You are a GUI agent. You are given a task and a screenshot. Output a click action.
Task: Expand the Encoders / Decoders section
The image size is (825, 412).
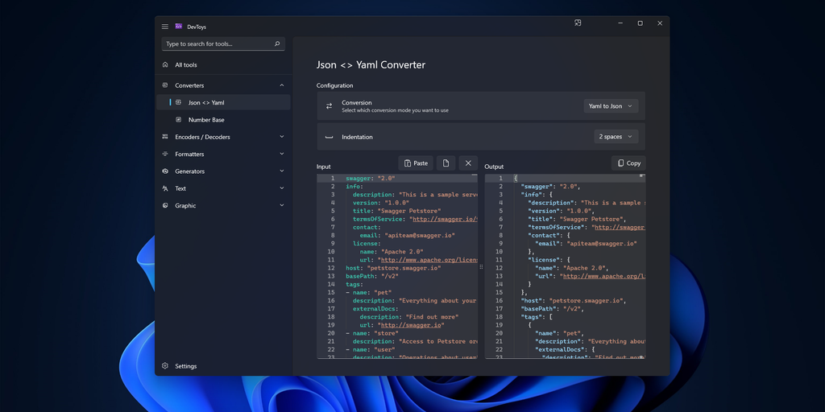(x=281, y=137)
